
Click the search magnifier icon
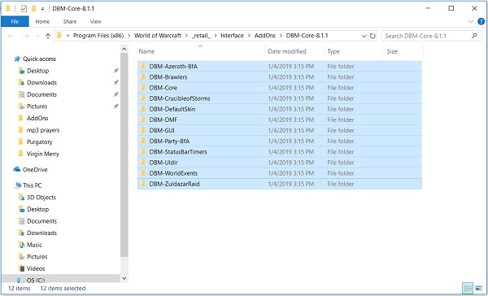point(474,36)
